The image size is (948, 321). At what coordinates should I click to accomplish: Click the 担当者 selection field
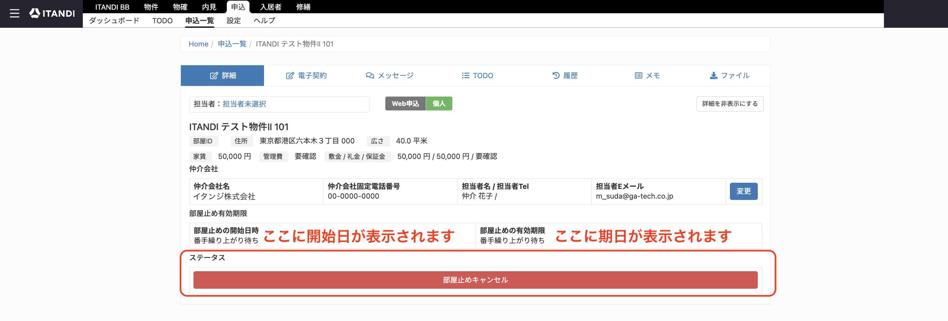(x=279, y=104)
